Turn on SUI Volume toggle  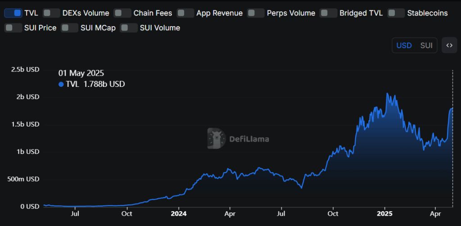pyautogui.click(x=129, y=28)
